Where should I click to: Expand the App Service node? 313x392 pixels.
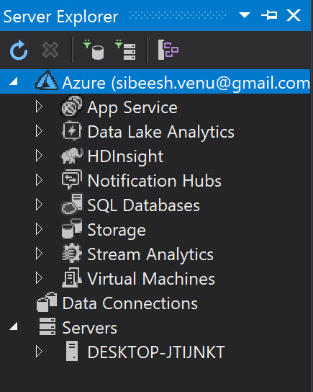point(39,107)
